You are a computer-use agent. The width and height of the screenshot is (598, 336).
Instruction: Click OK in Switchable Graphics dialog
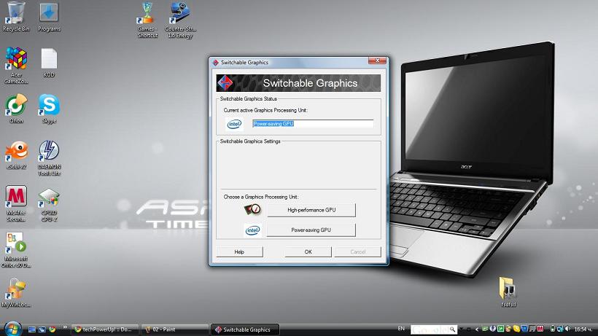click(x=308, y=251)
